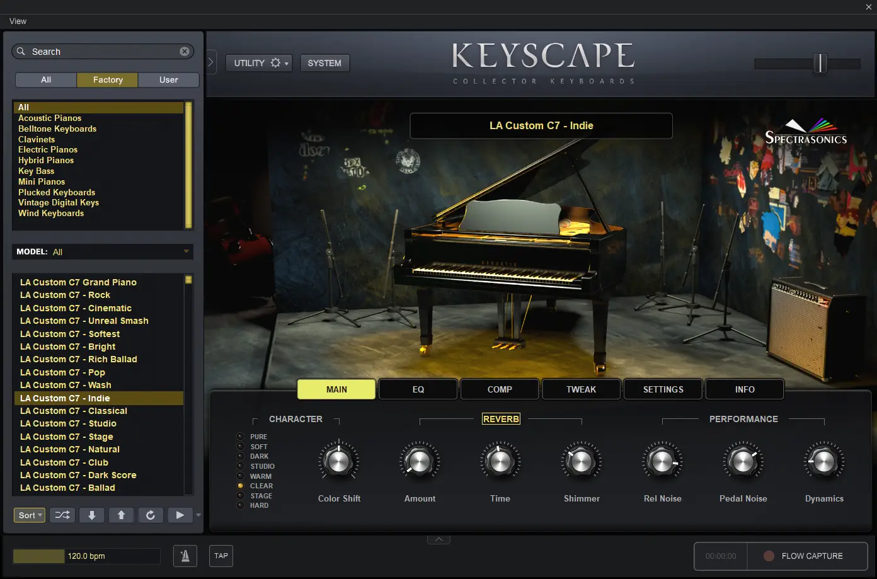Click the category list scrollbar
The height and width of the screenshot is (579, 877).
pos(188,165)
